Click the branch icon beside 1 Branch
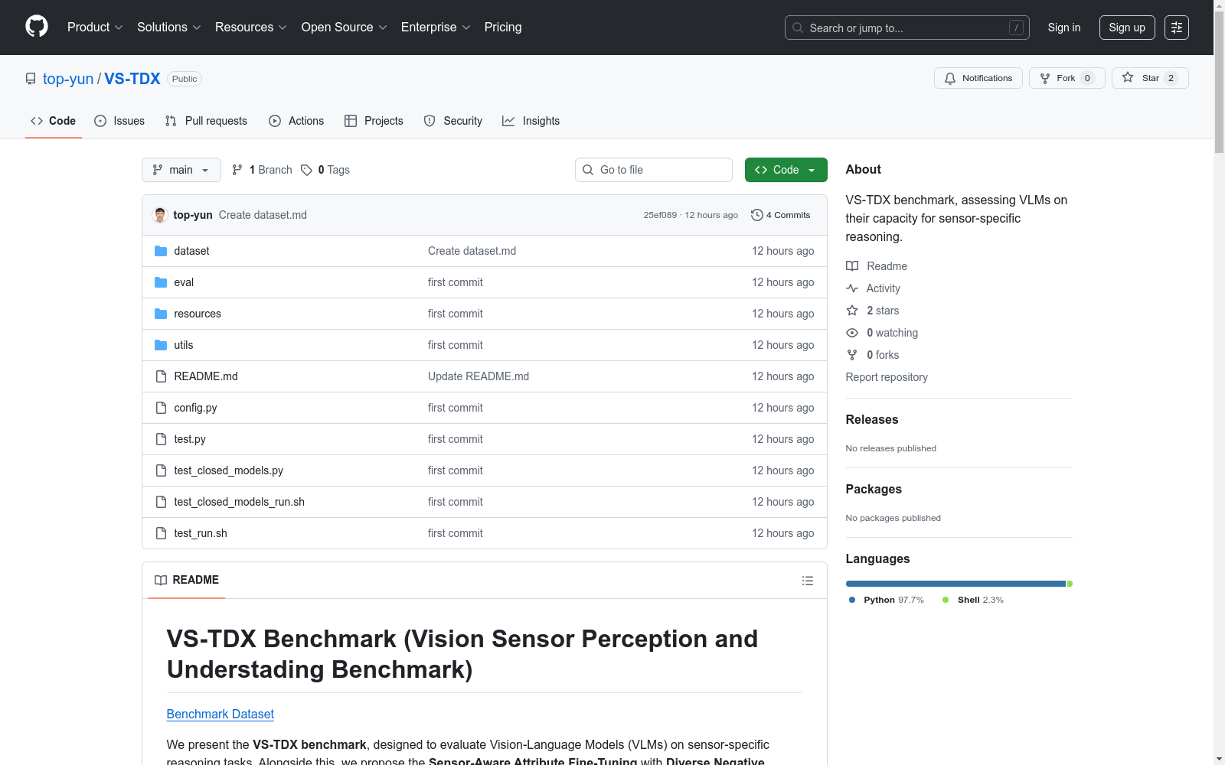1225x765 pixels. [237, 170]
